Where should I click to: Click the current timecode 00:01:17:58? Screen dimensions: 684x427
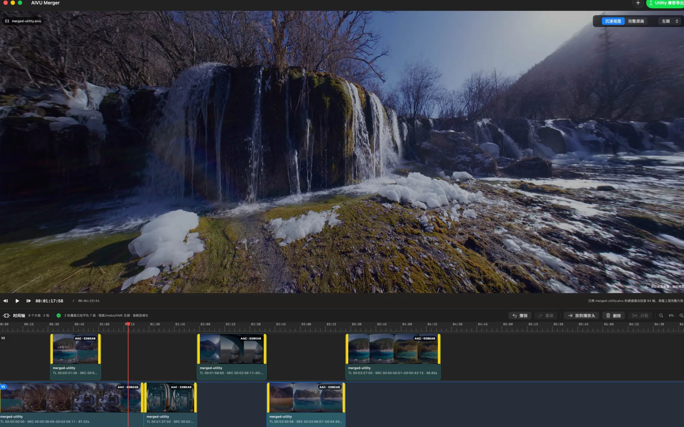click(49, 301)
